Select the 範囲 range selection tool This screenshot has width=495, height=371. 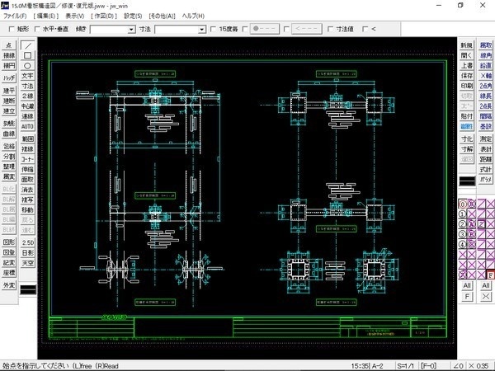coord(28,139)
